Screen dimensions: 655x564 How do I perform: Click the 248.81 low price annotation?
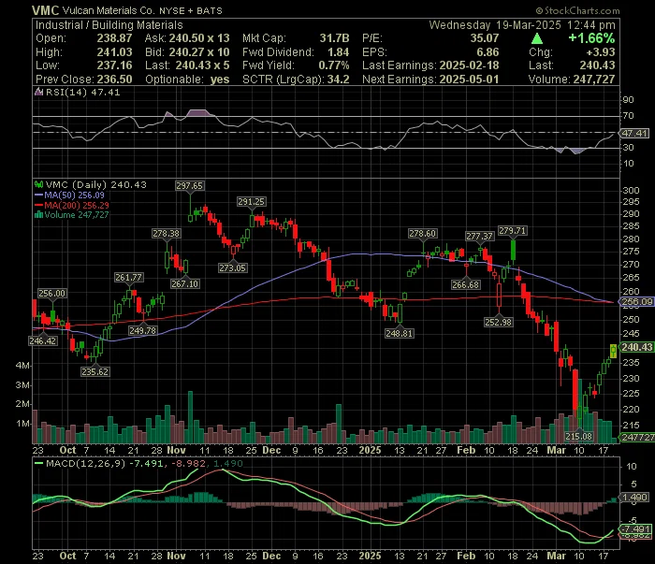pos(400,333)
